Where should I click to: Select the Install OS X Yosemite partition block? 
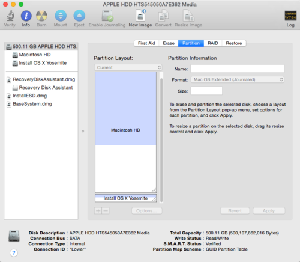(125, 198)
